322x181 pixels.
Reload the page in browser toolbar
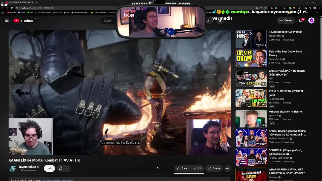[x=12, y=8]
